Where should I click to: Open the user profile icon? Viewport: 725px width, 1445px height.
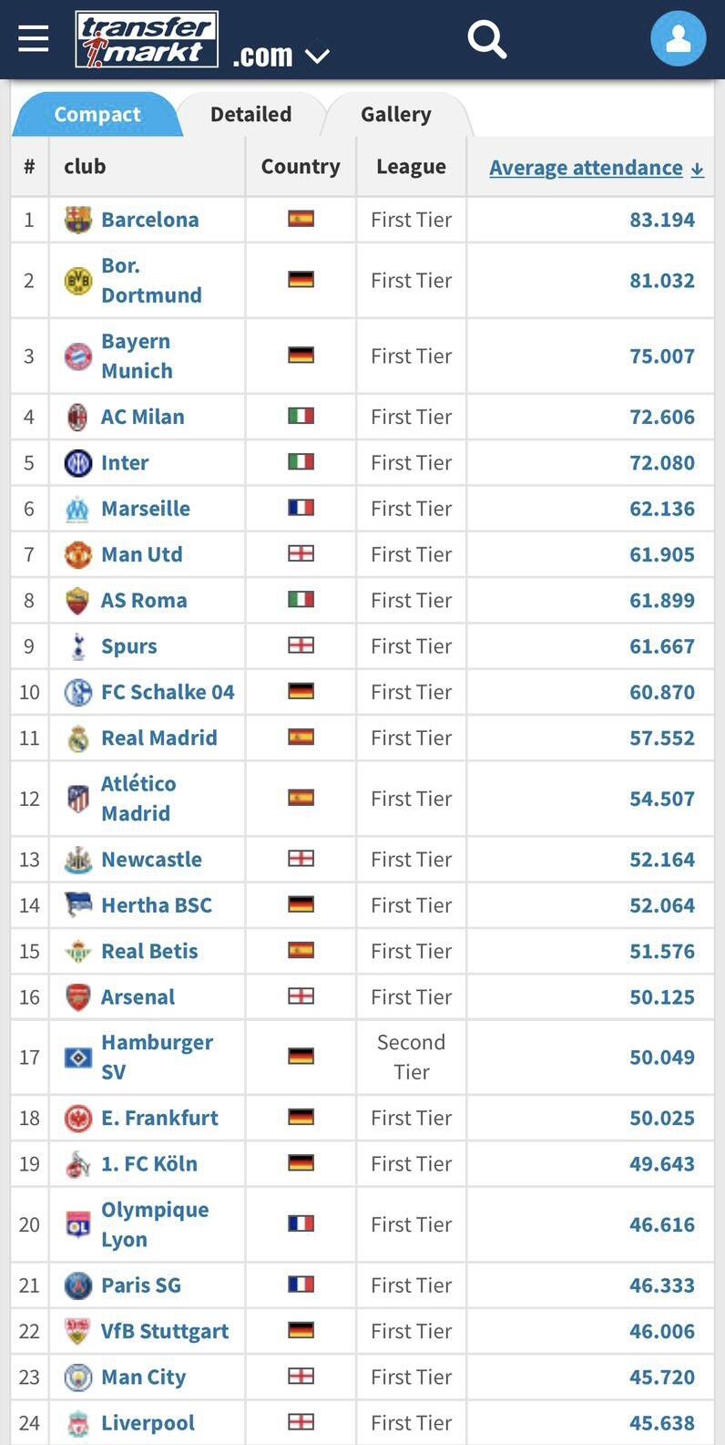pyautogui.click(x=678, y=39)
